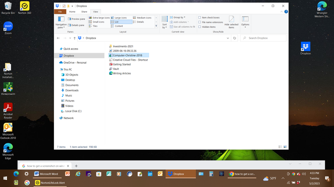Open the Sort by dropdown
The image size is (334, 187).
point(164,22)
